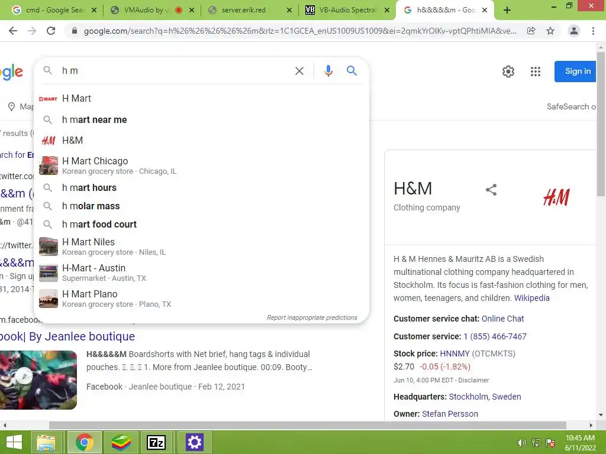606x454 pixels.
Task: Open the Chrome profile avatar
Action: [x=574, y=31]
